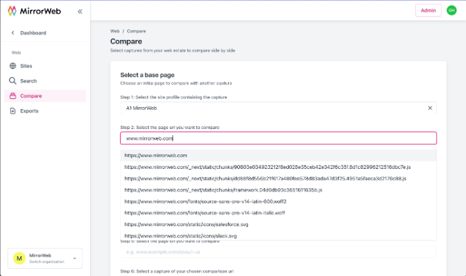466x276 pixels.
Task: Expand the organization chevron arrow
Action: coord(75,258)
